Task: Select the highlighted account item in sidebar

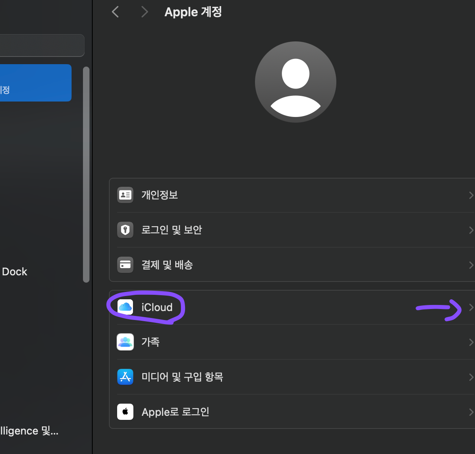Action: tap(36, 83)
